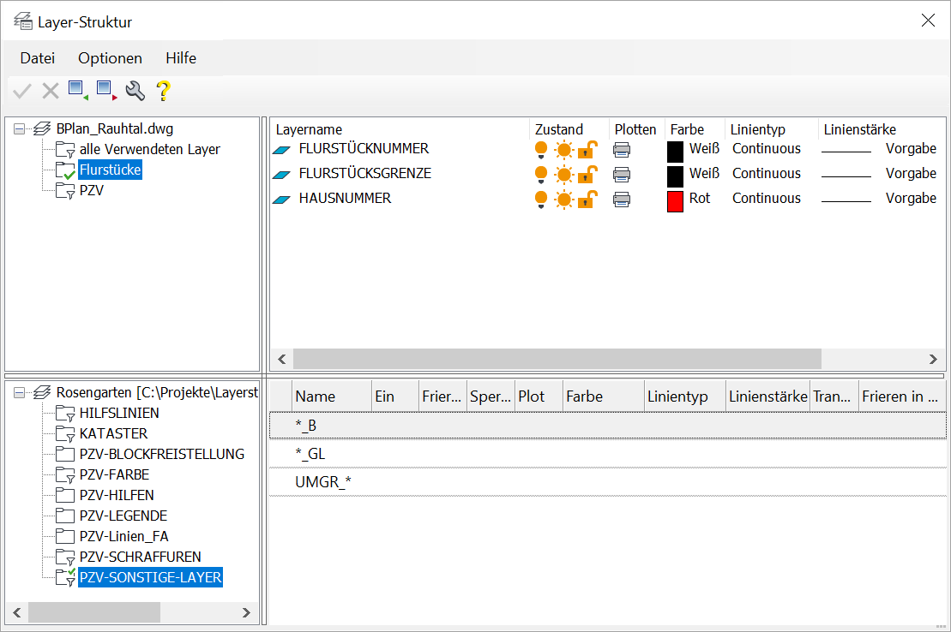Screen dimensions: 951x632
Task: Select the PZV-FARBE filter in tree
Action: coord(115,474)
